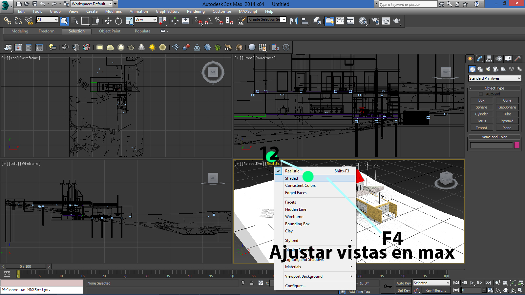Open the Hierarchy command panel tab

pyautogui.click(x=489, y=59)
